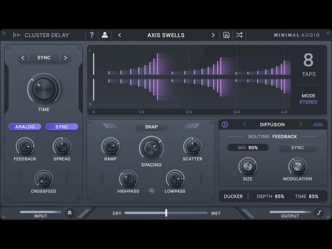The image size is (332, 249).
Task: Click the input boost double-chevron icon
Action: 69,213
